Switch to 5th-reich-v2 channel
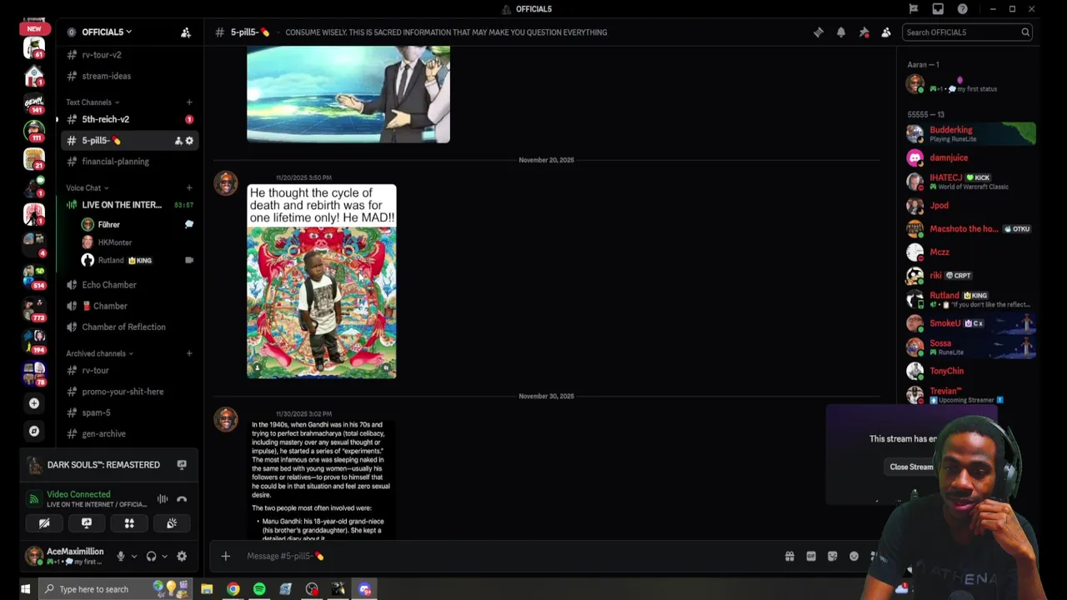This screenshot has width=1067, height=600. pyautogui.click(x=129, y=119)
